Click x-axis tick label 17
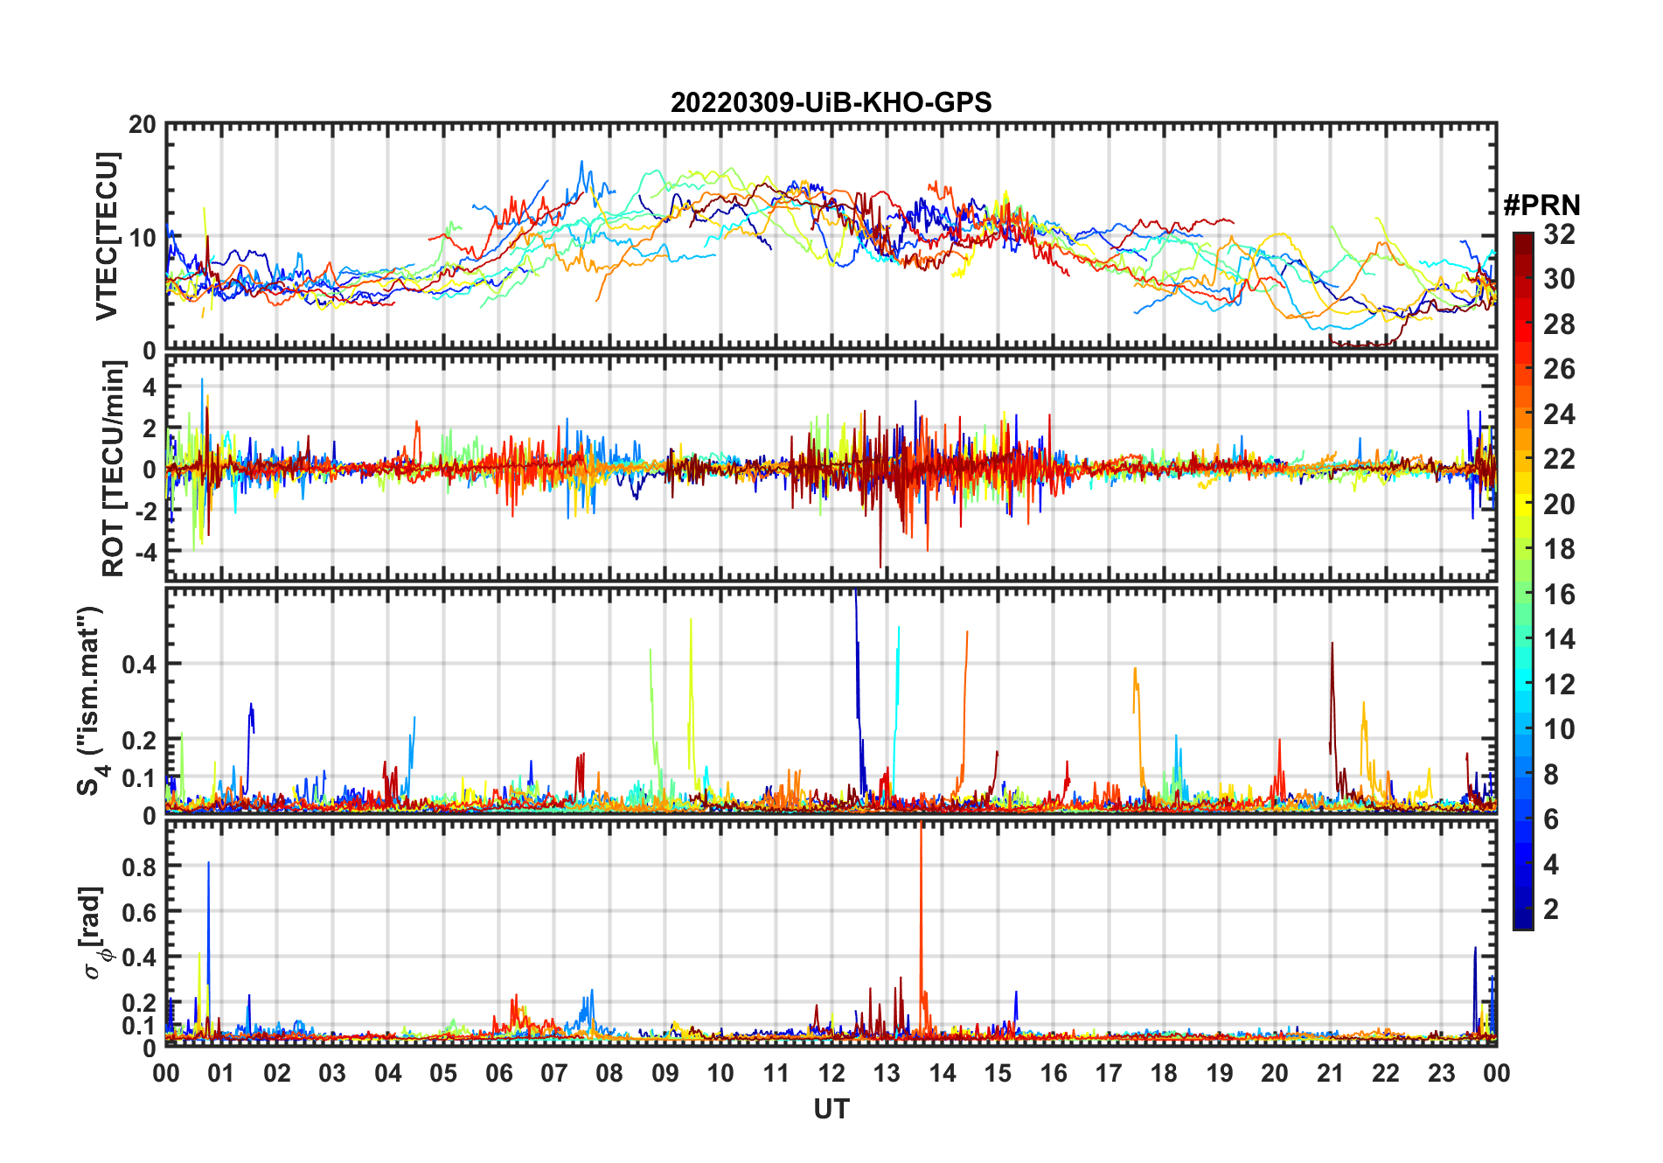 click(x=1109, y=1073)
